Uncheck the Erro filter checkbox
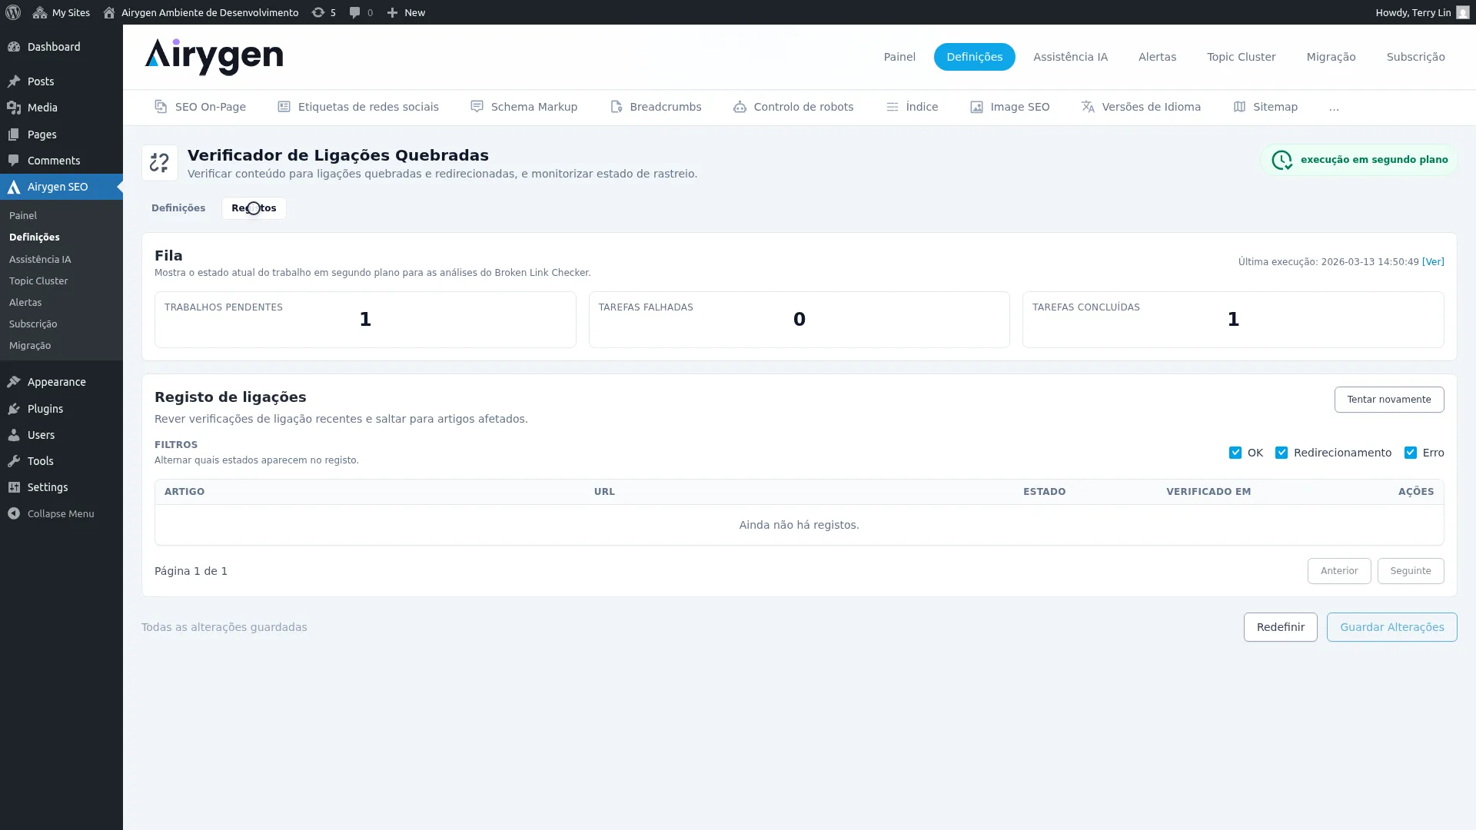 click(1411, 453)
